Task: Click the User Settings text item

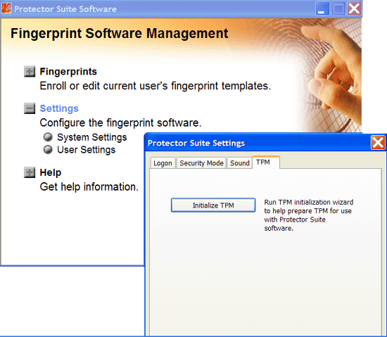Action: click(x=86, y=150)
